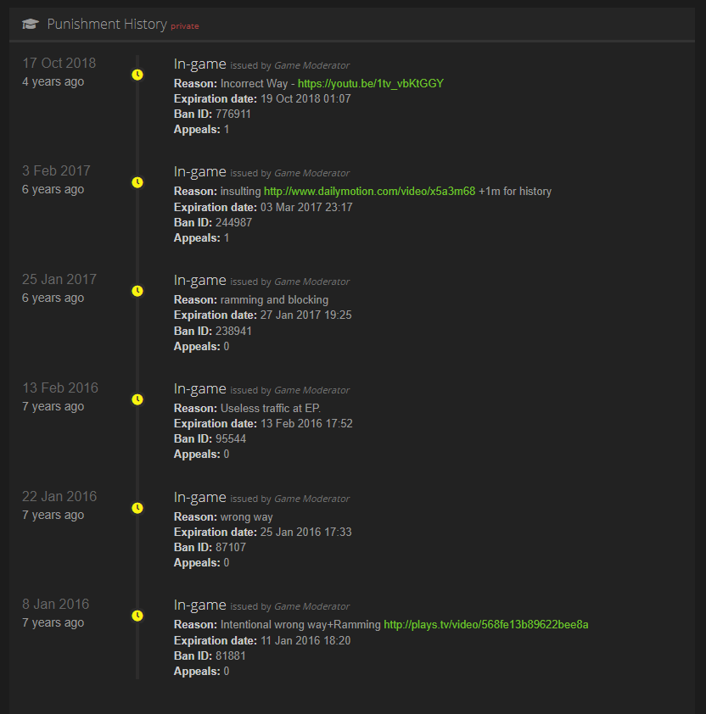Open the plays.tv wrong way video link
This screenshot has height=714, width=706.
[x=485, y=625]
